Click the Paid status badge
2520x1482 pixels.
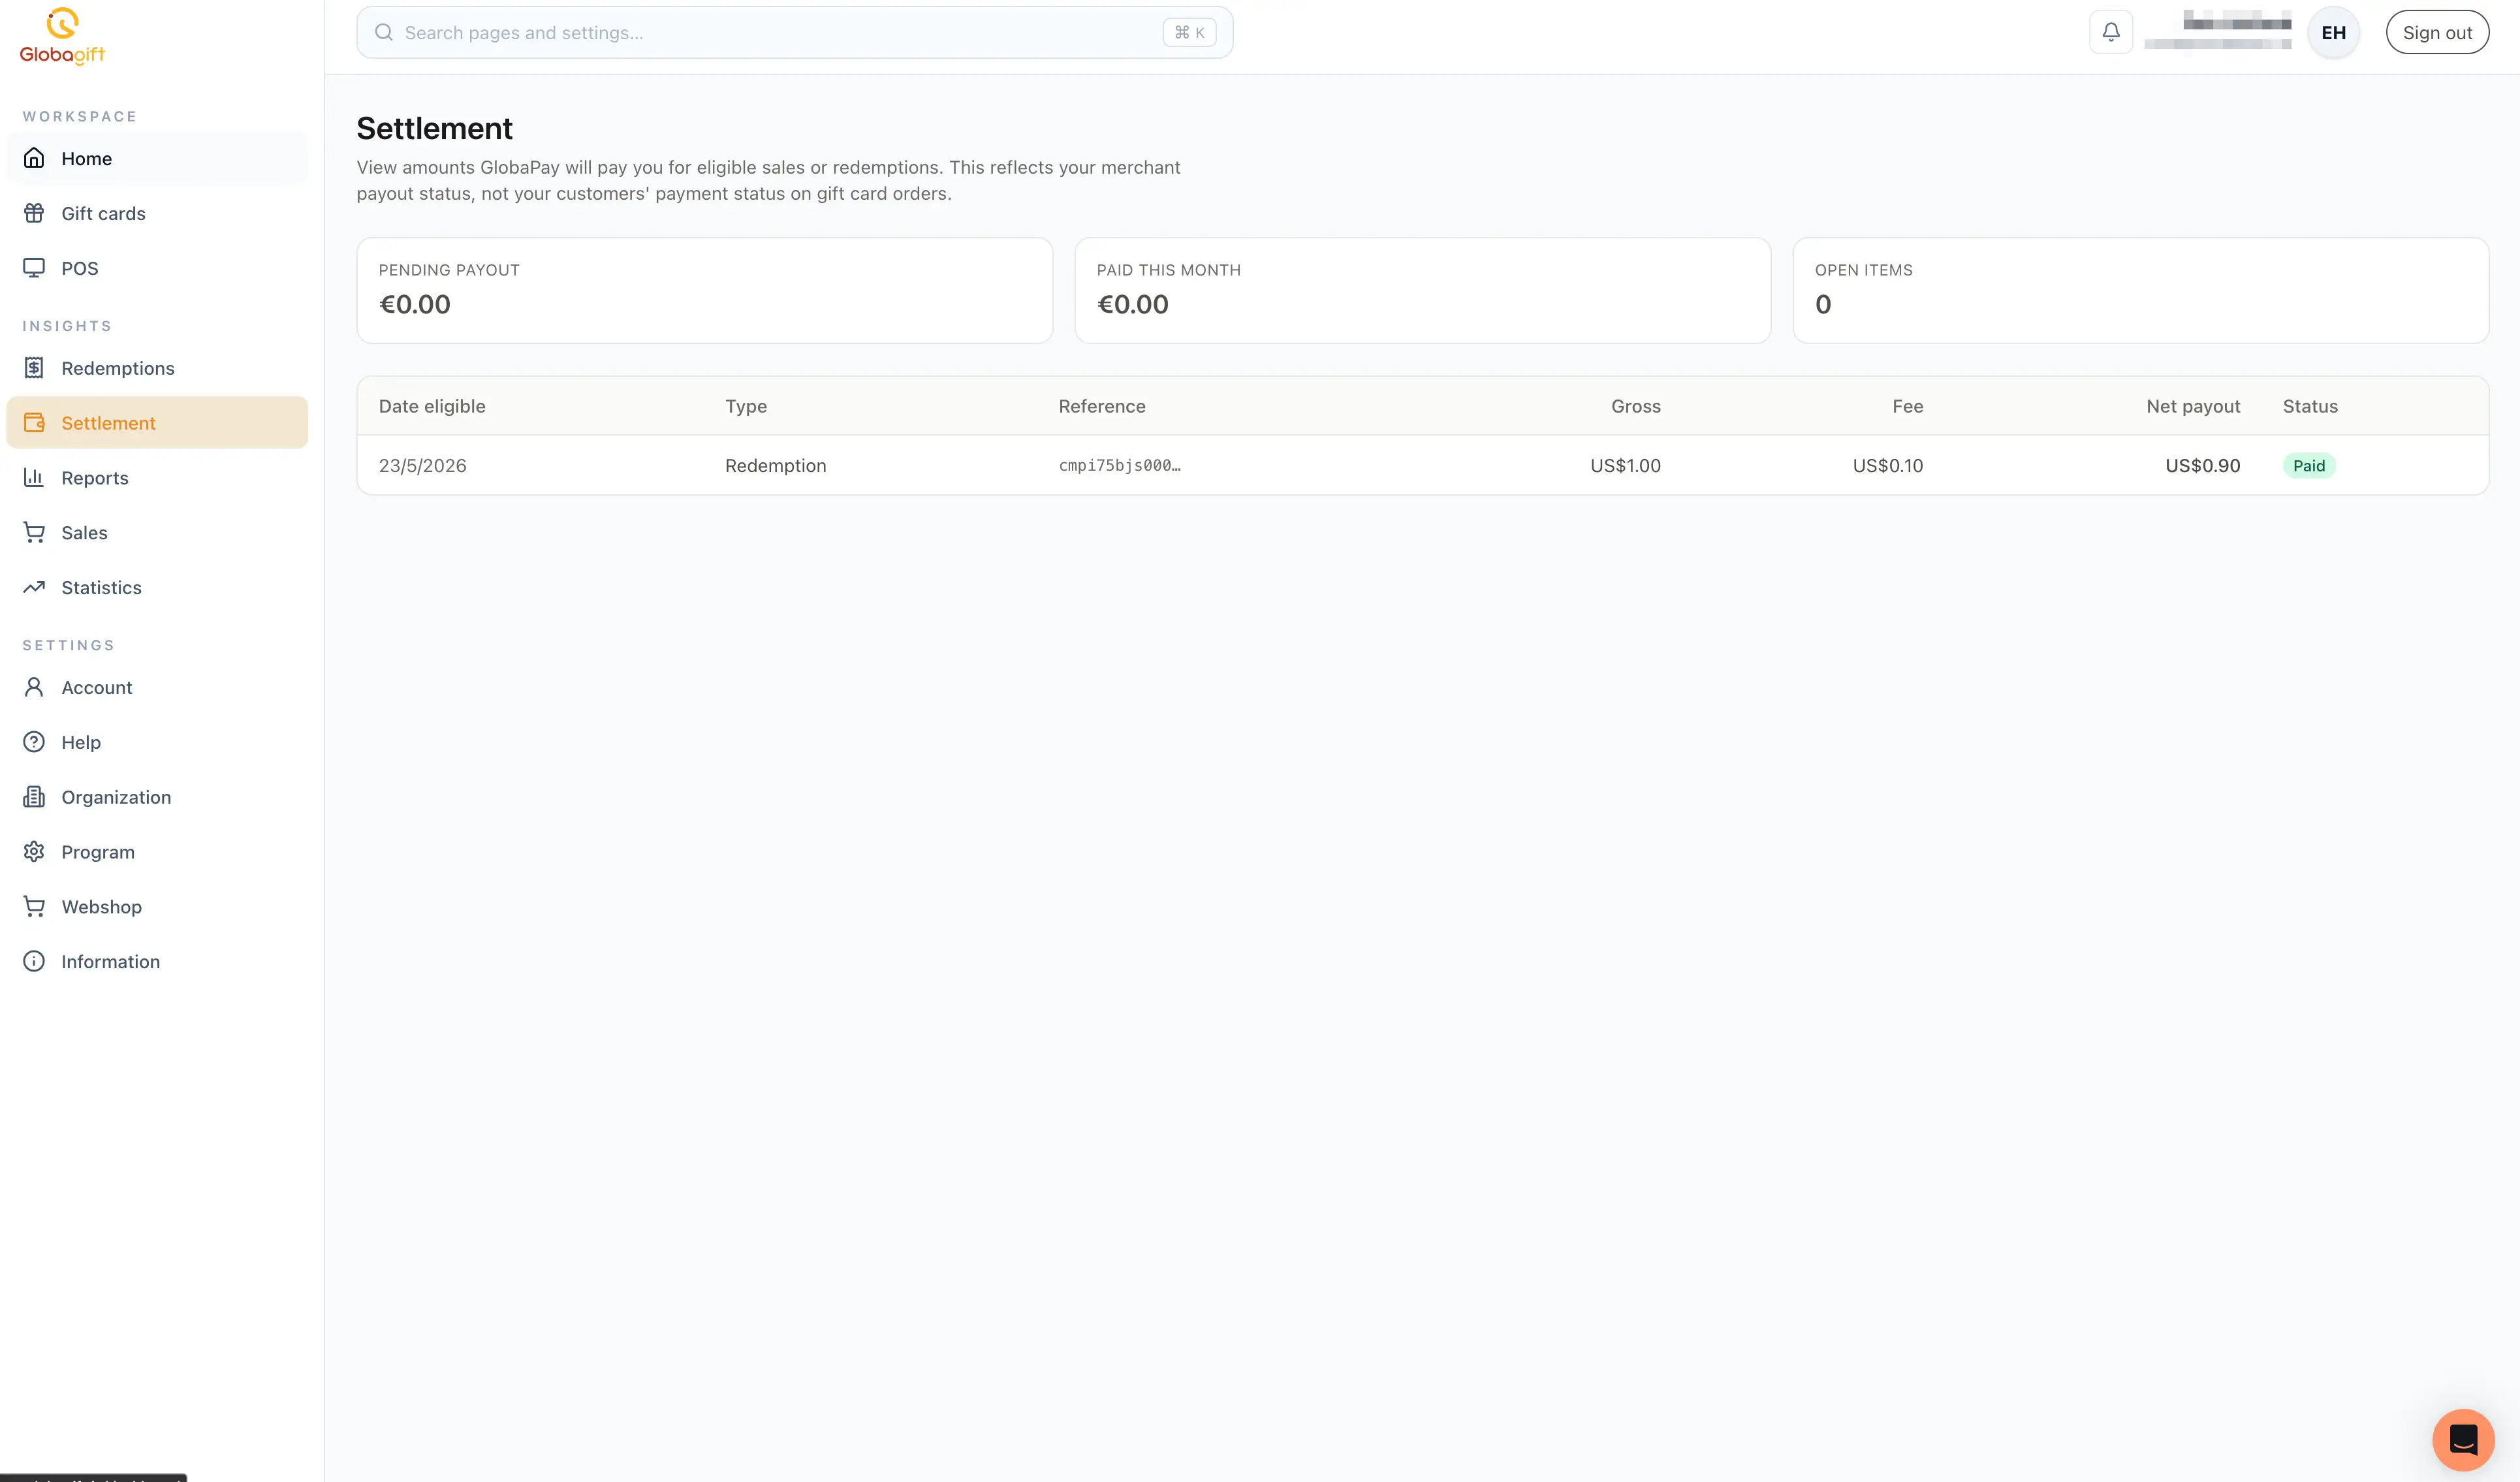pos(2308,465)
